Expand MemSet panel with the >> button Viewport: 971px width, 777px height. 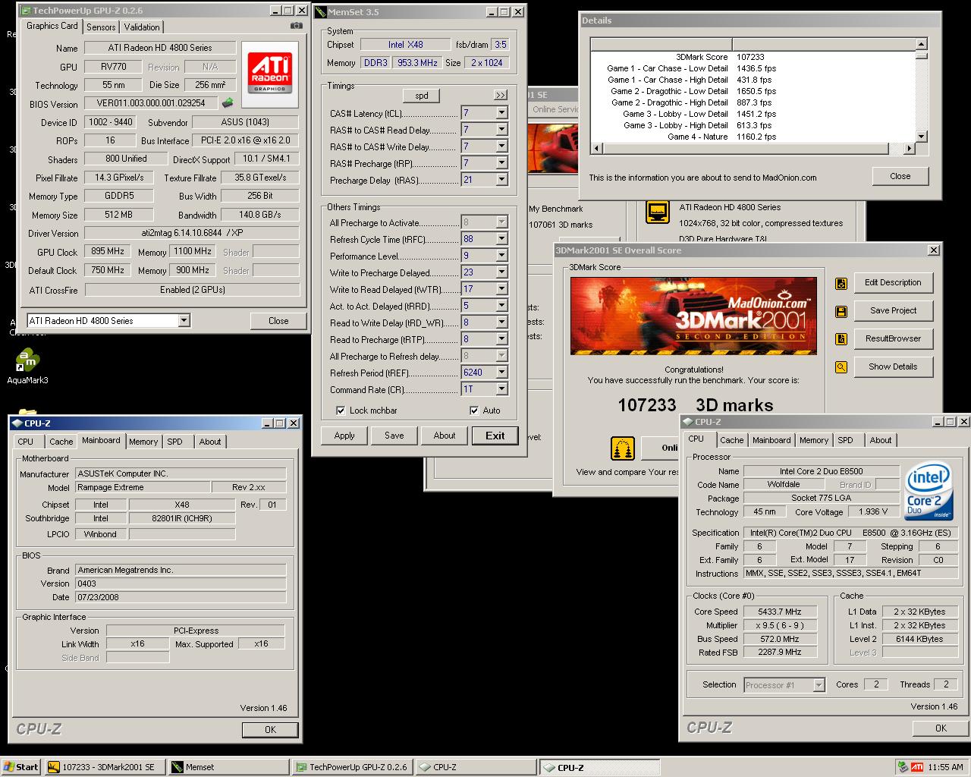(500, 96)
